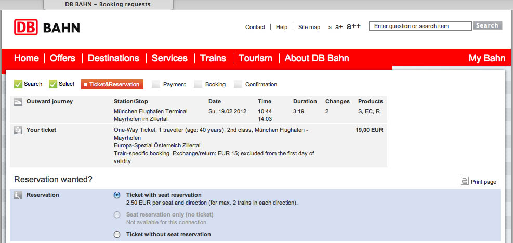Image resolution: width=513 pixels, height=243 pixels.
Task: Open the Destinations menu
Action: [x=113, y=58]
